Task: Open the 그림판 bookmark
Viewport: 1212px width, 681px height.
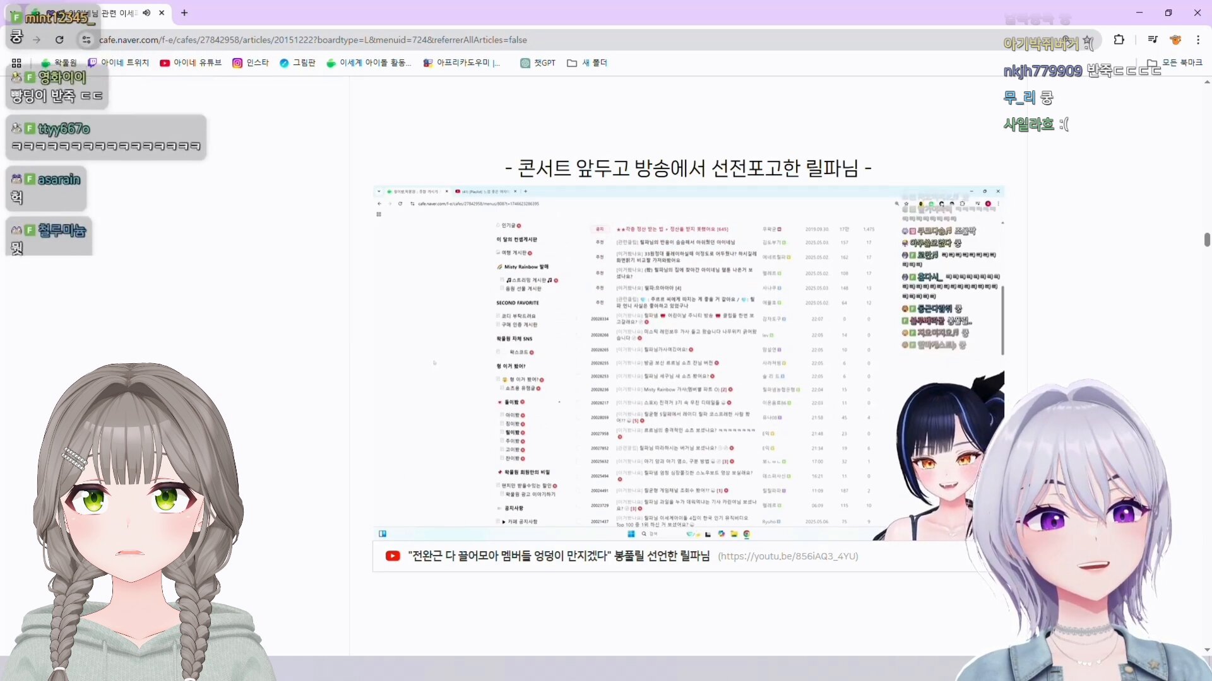Action: coord(297,63)
